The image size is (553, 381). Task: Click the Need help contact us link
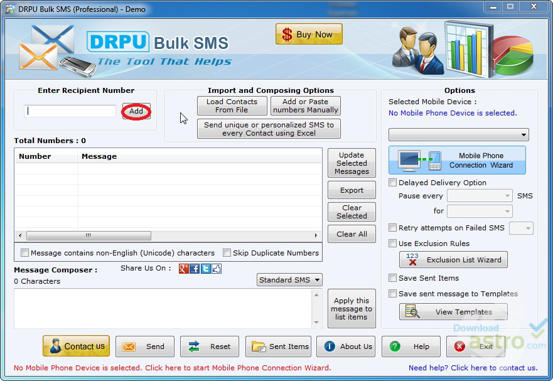pos(473,368)
